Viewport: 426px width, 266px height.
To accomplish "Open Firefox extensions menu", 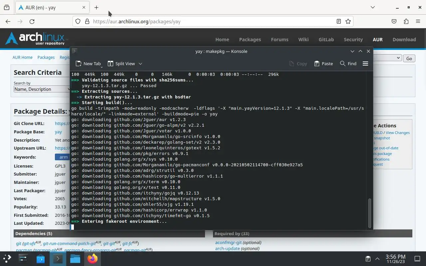I will coord(406,21).
